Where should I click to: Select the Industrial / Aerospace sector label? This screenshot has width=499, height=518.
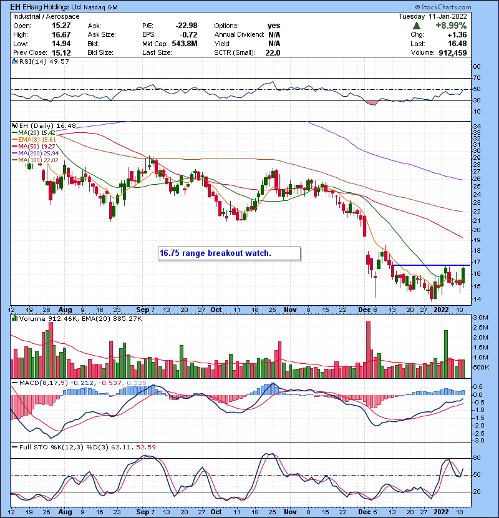point(46,16)
